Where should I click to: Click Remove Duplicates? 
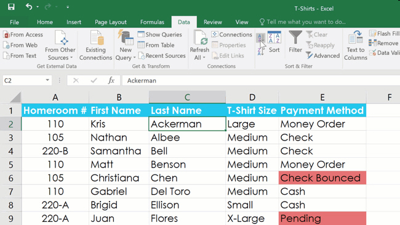pyautogui.click(x=384, y=43)
